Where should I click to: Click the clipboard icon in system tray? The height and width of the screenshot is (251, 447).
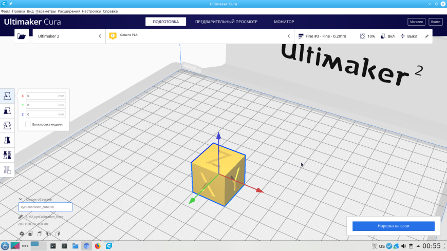pos(411,246)
